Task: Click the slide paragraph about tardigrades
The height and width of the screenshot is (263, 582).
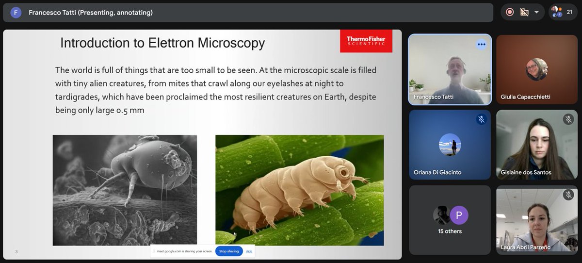Action: pyautogui.click(x=216, y=90)
